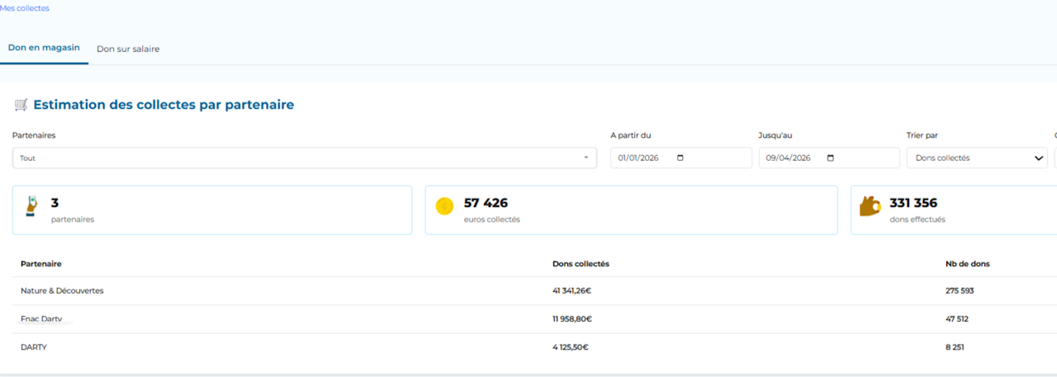This screenshot has height=377, width=1057.
Task: Open calendar picker for 01/01/2026 date
Action: [x=680, y=158]
